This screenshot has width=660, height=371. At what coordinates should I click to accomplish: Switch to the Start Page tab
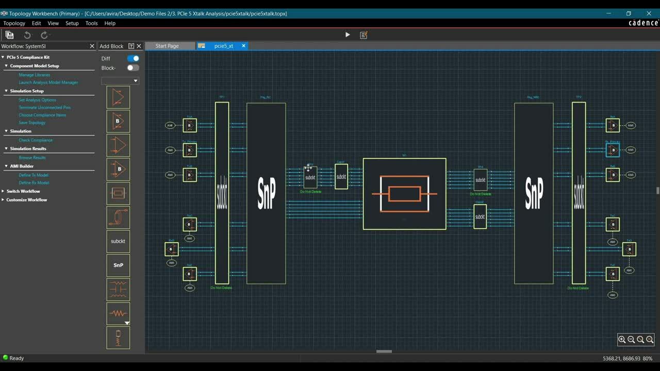pos(167,46)
